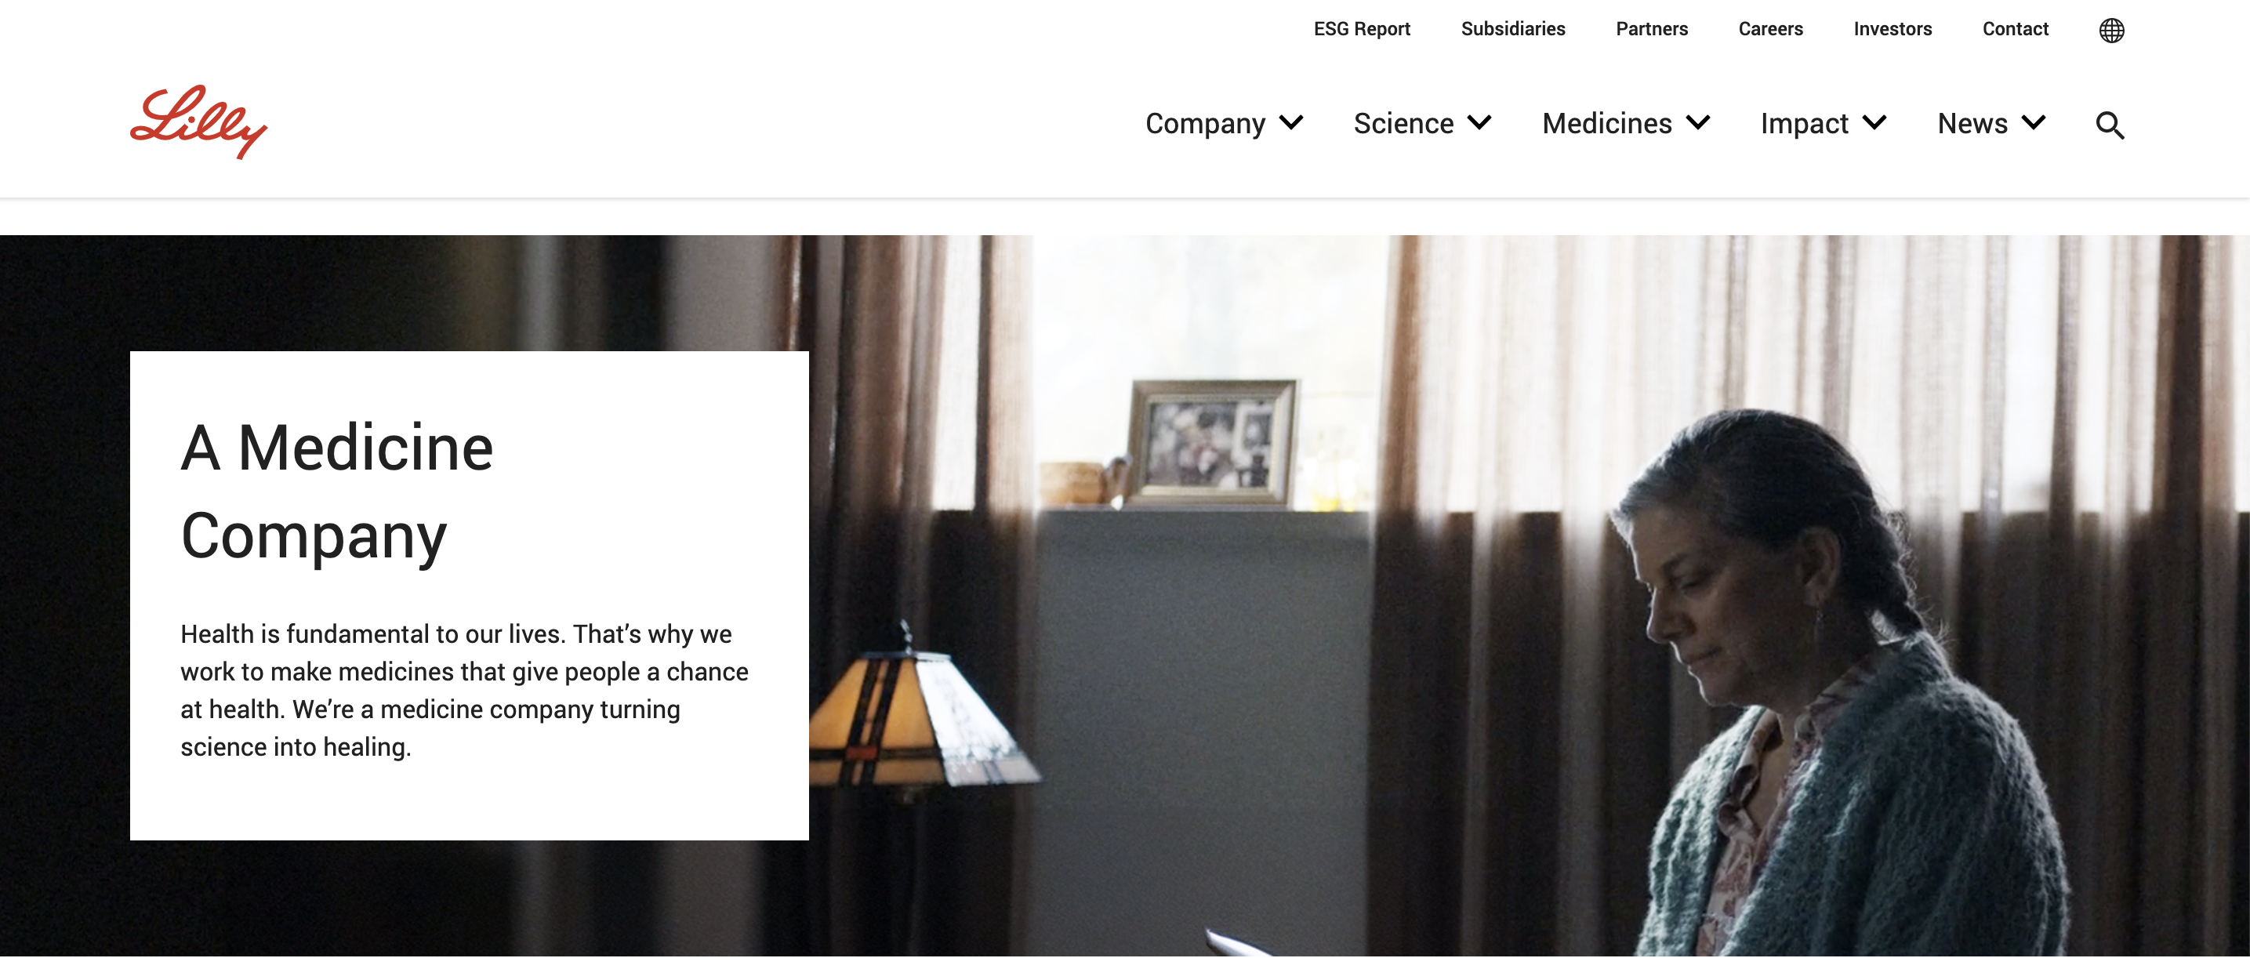Select the News menu label

(x=1972, y=123)
